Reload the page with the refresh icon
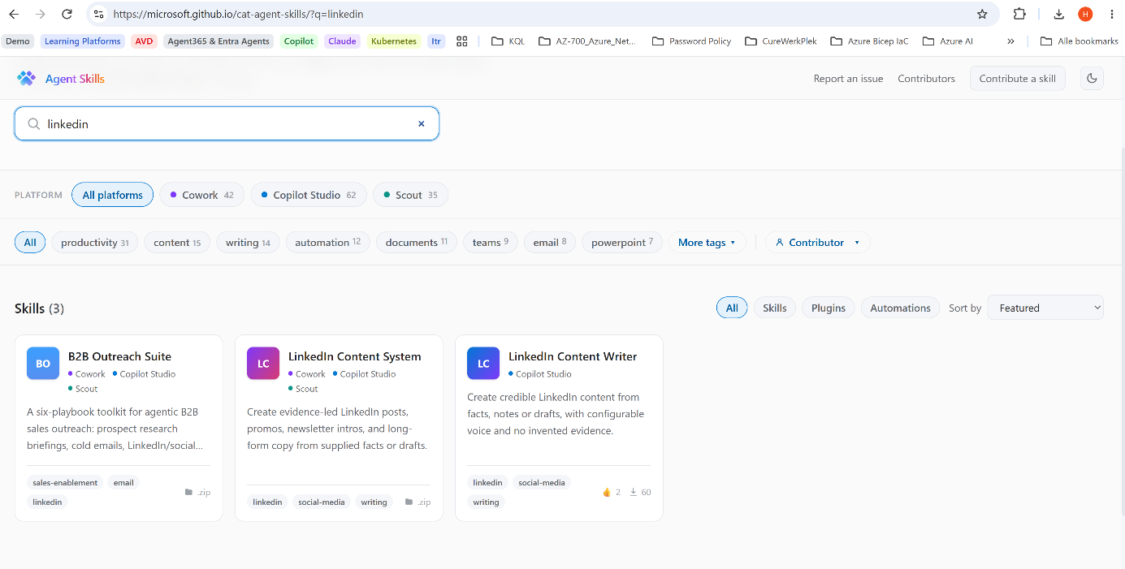 coord(67,14)
